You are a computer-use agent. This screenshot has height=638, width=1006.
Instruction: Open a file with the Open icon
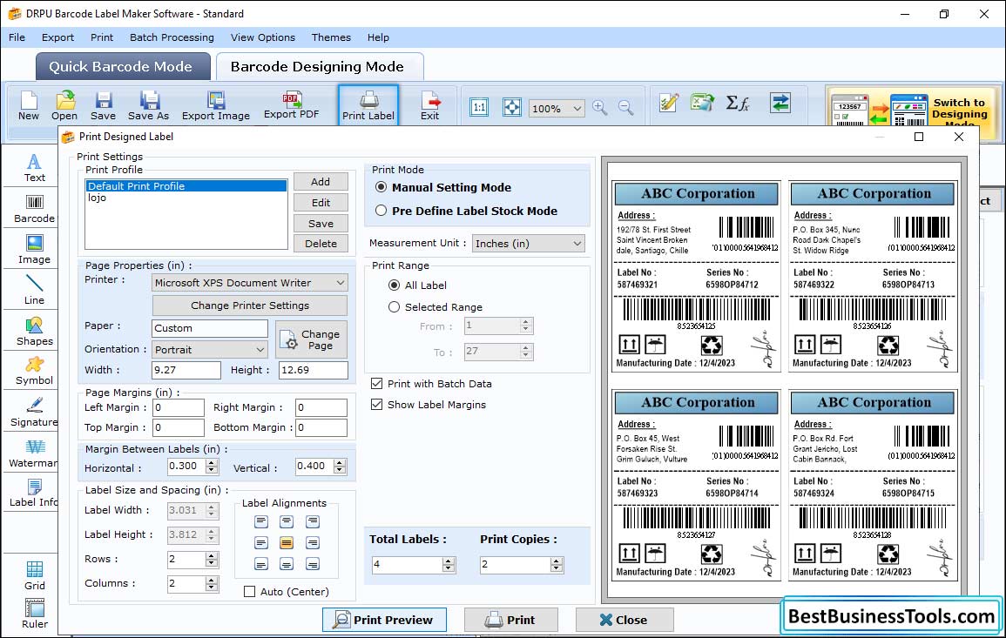point(64,106)
